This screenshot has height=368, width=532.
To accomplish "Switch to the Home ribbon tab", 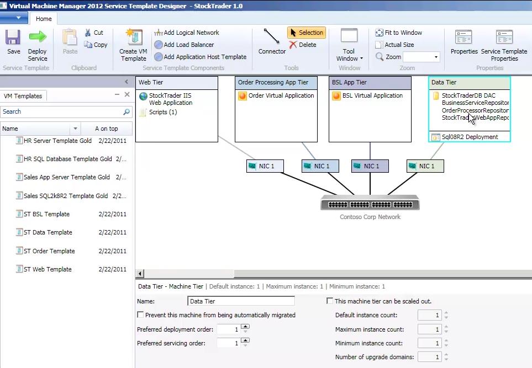I will 44,19.
